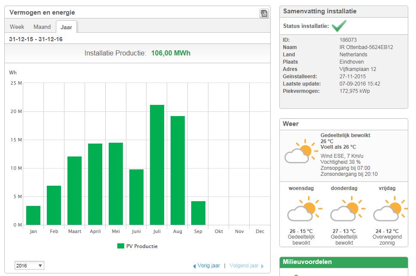The width and height of the screenshot is (416, 276).
Task: Click the Maart production bar
Action: 74,190
